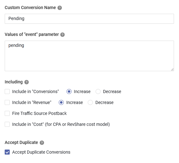This screenshot has width=179, height=163.
Task: Enable Include in "Revenue" checkbox
Action: pos(7,102)
